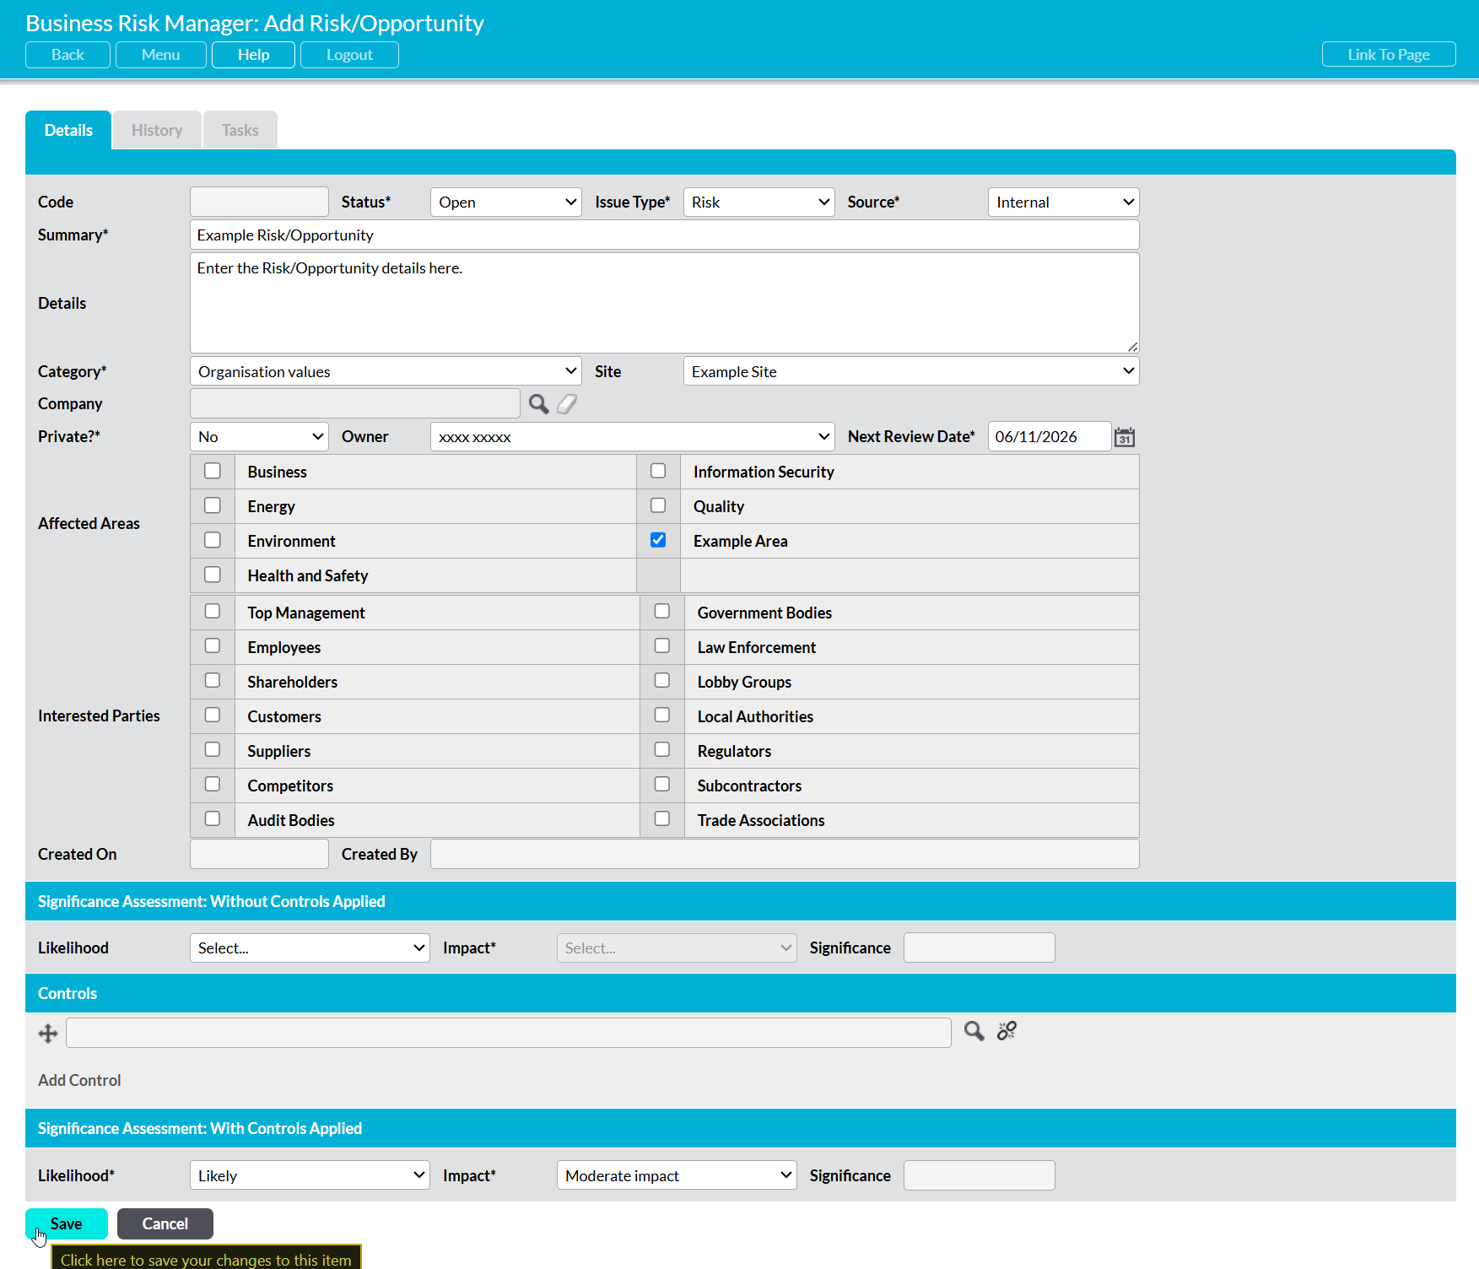The width and height of the screenshot is (1479, 1269).
Task: Tick the Audit Bodies checkbox
Action: (x=213, y=818)
